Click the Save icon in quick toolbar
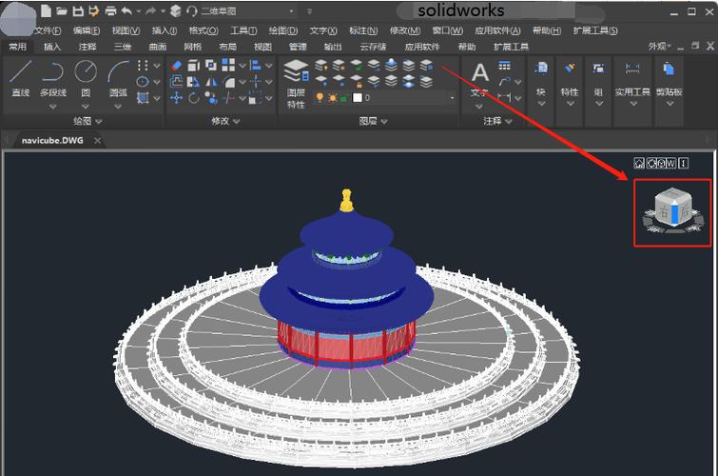The image size is (718, 476). tap(78, 11)
